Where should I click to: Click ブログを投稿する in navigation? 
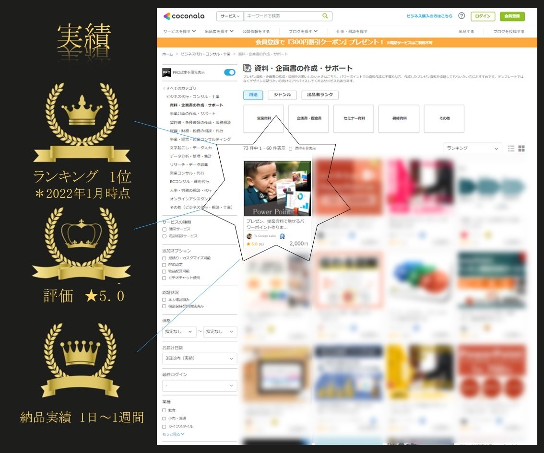509,31
